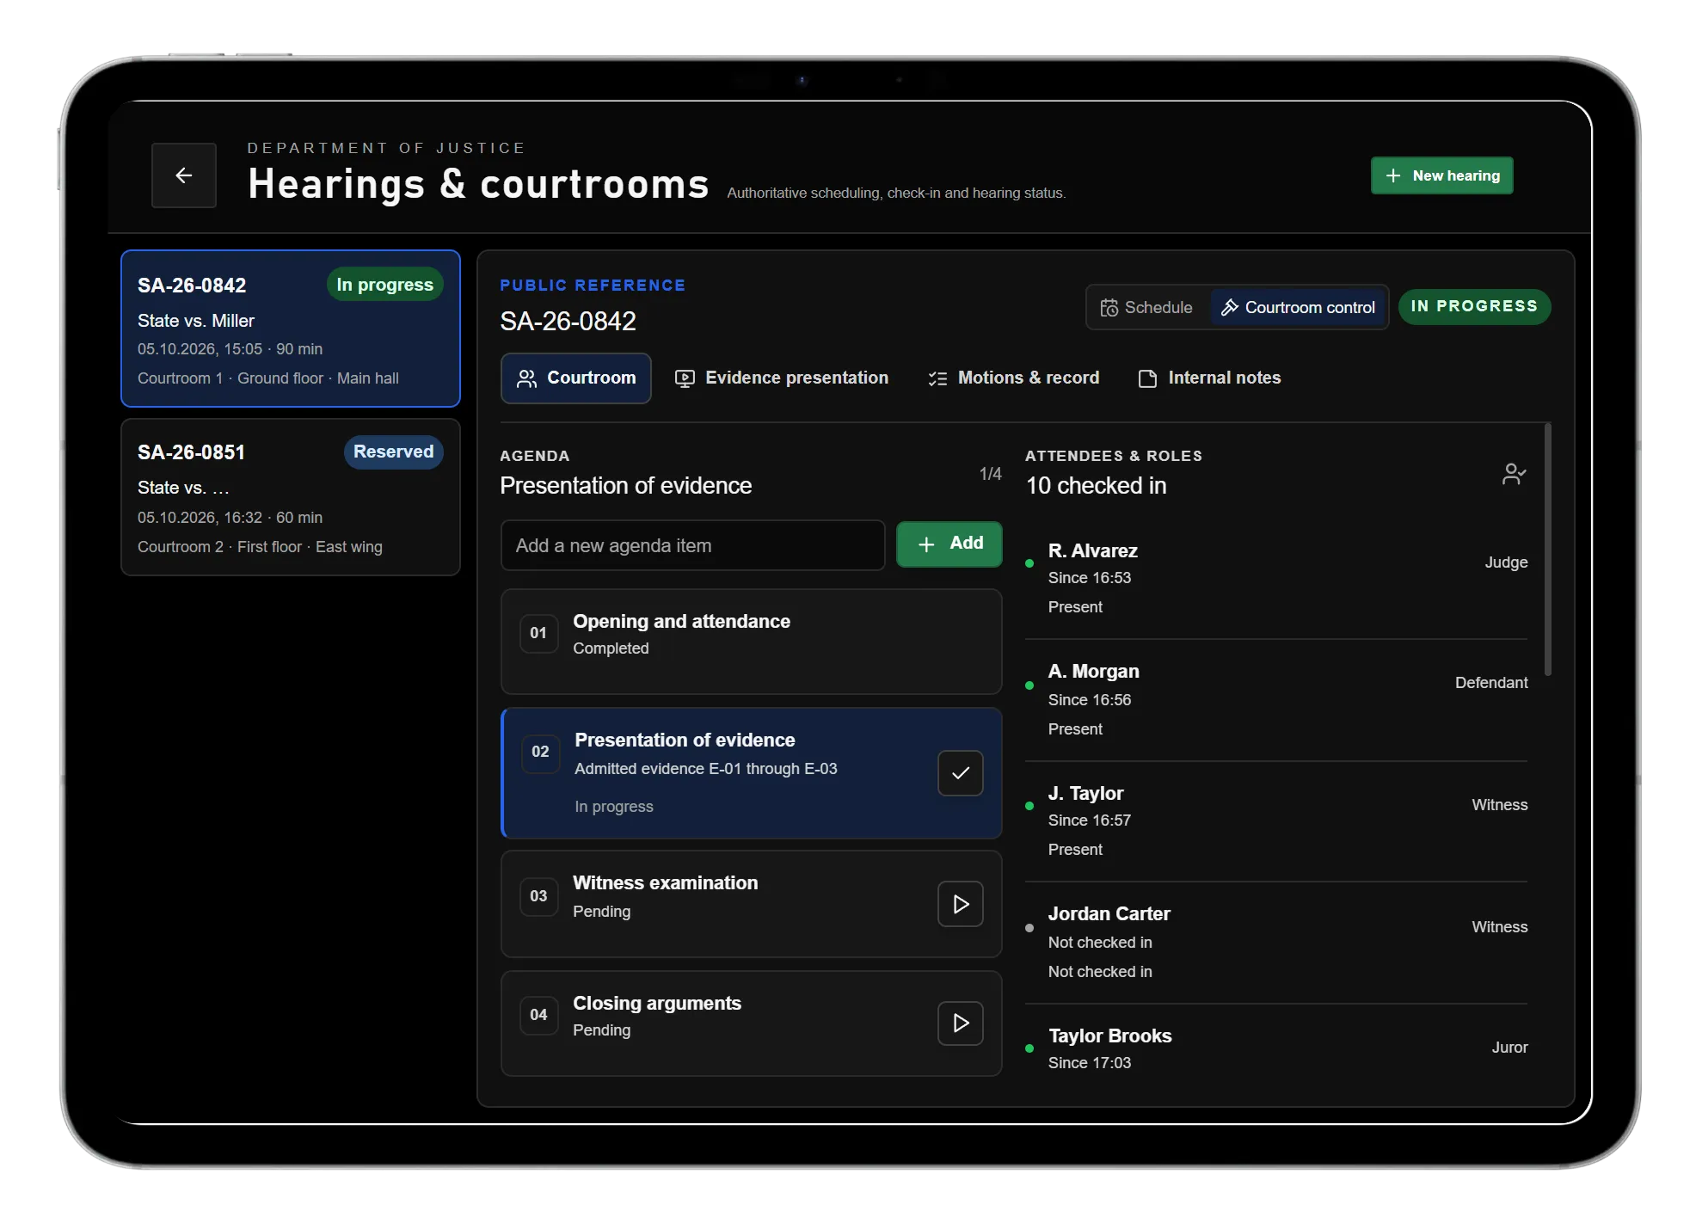The width and height of the screenshot is (1696, 1223).
Task: Click the In progress badge on SA-26-0842
Action: 384,285
